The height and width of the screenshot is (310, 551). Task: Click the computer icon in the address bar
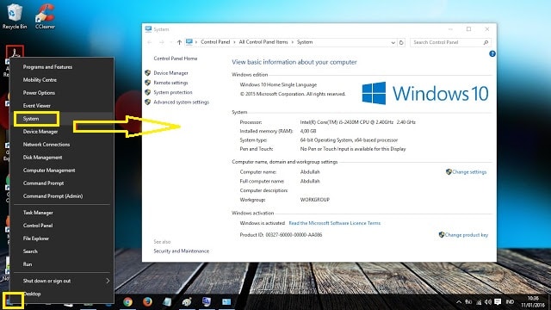(x=189, y=42)
